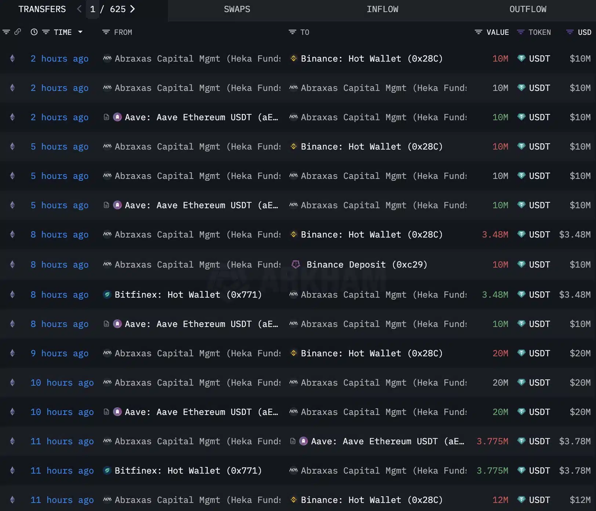The width and height of the screenshot is (596, 511).
Task: Expand the TIME sort dropdown arrow
Action: pos(80,32)
